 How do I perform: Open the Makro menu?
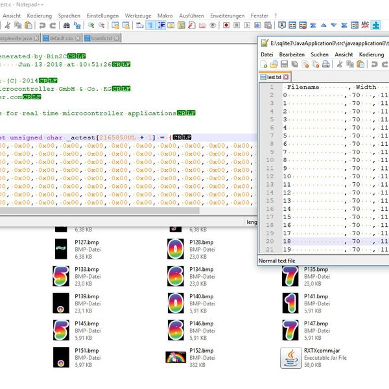165,15
